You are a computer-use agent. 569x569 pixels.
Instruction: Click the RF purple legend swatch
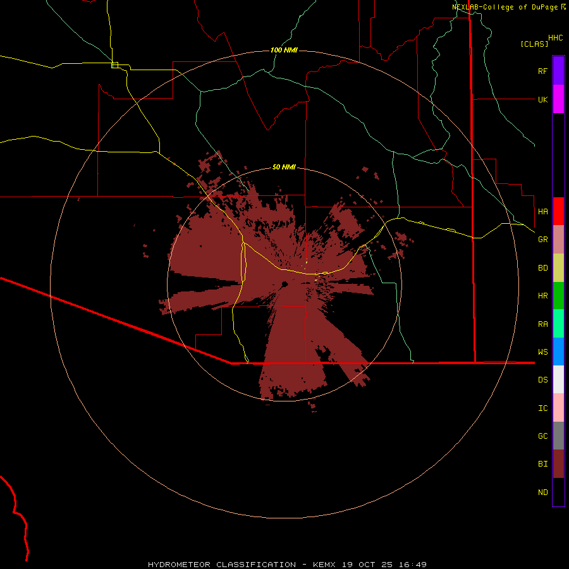pyautogui.click(x=558, y=71)
